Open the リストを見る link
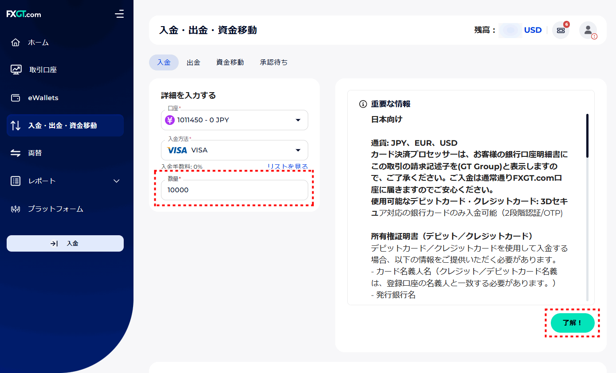The width and height of the screenshot is (616, 373). coord(287,167)
